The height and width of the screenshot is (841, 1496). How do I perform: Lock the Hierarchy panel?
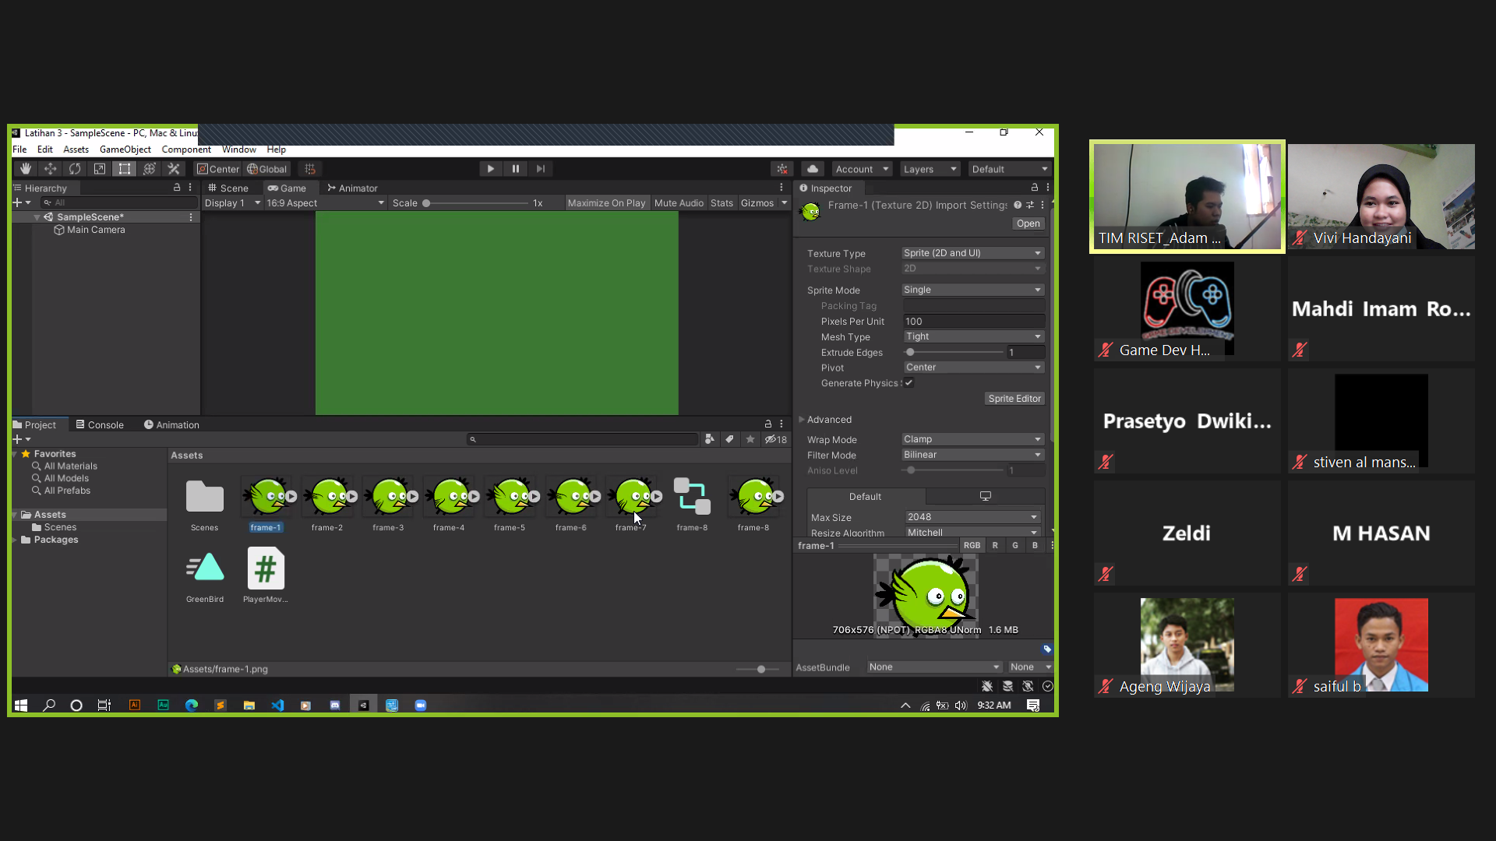pos(177,188)
